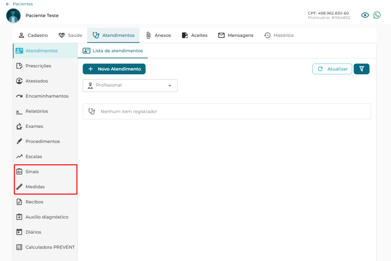The width and height of the screenshot is (391, 261).
Task: Go back to the Pacientes list
Action: pos(23,4)
